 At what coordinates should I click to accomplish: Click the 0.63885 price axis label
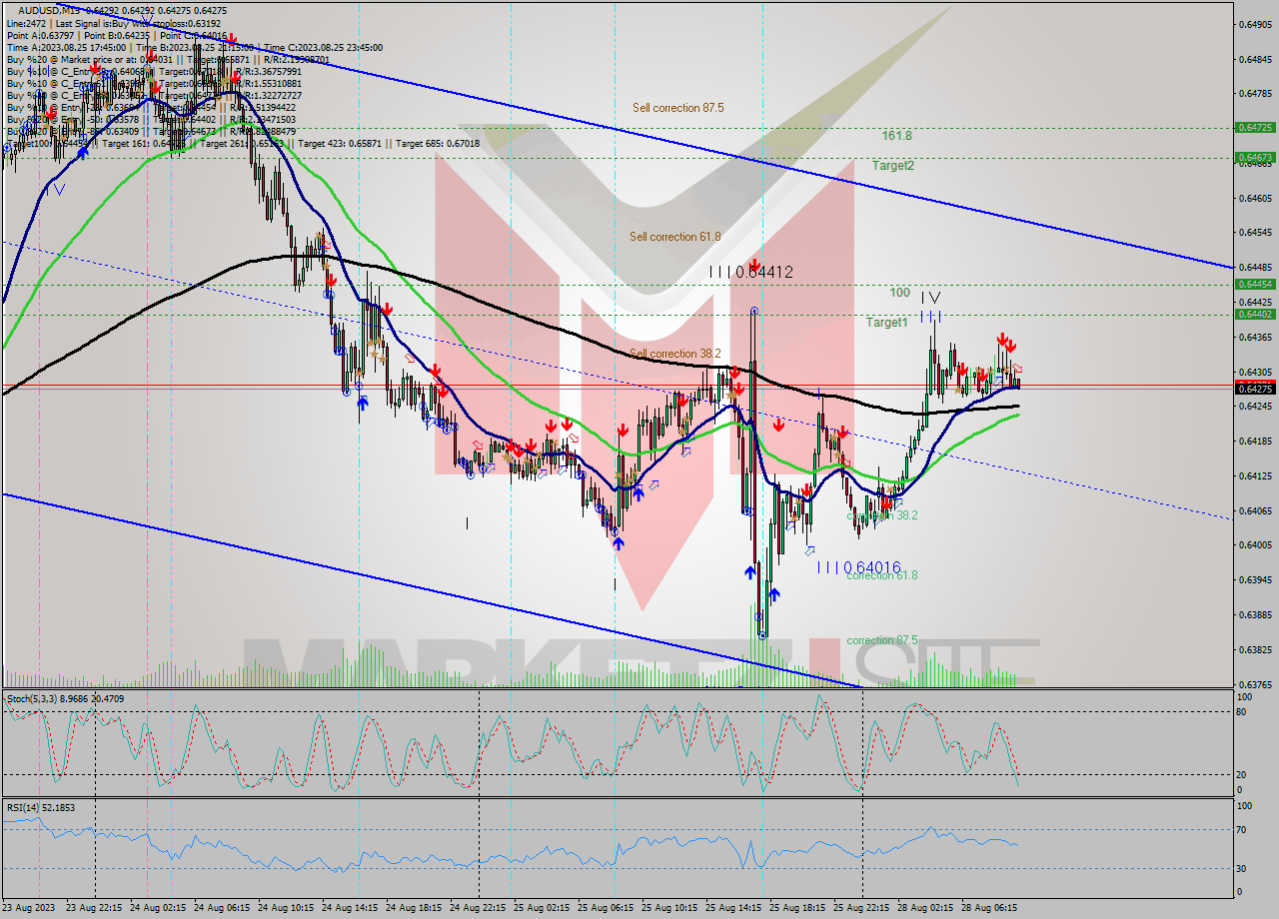(x=1255, y=614)
